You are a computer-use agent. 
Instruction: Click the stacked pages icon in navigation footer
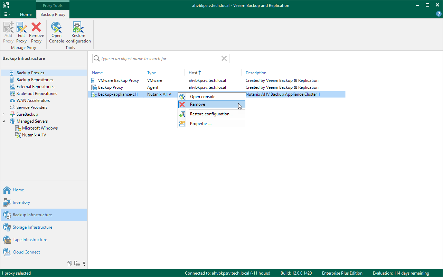click(x=69, y=264)
